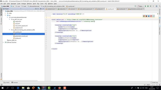The image size is (161, 90).
Task: Close the country.xml editor tab
Action: (115, 9)
